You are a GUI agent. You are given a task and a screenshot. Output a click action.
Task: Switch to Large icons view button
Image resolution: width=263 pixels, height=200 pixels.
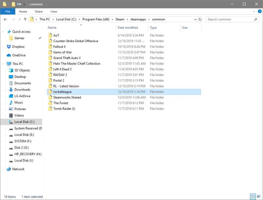pos(259,196)
